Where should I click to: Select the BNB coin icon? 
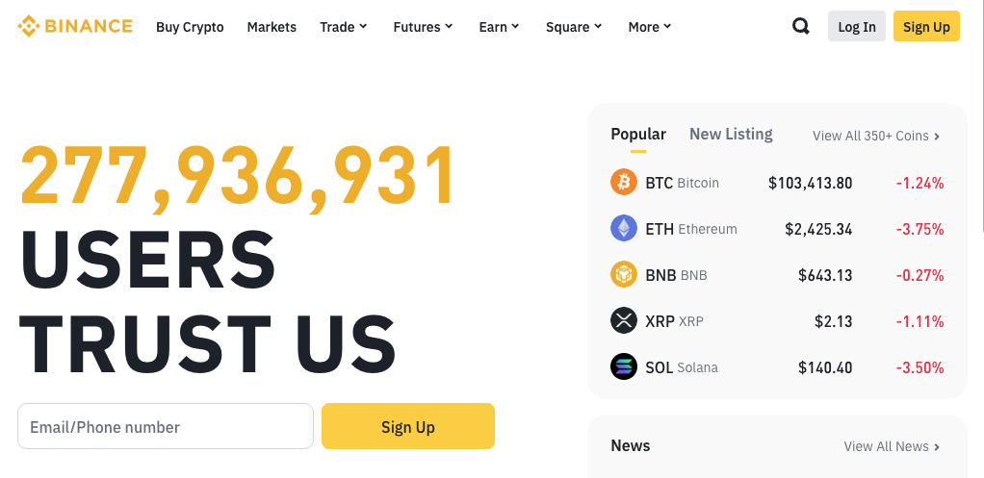pyautogui.click(x=624, y=274)
